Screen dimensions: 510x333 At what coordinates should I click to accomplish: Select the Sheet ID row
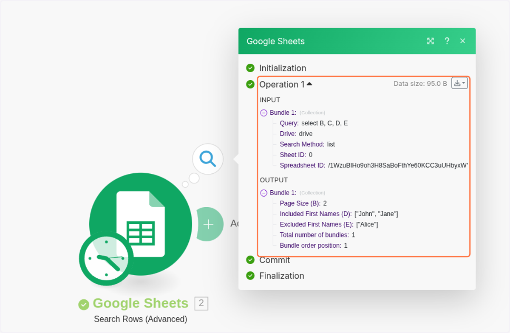click(x=296, y=155)
